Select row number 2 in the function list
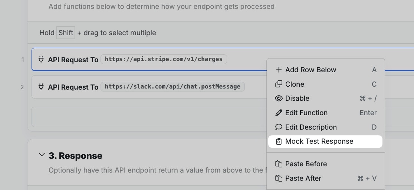The image size is (414, 190). coord(22,87)
